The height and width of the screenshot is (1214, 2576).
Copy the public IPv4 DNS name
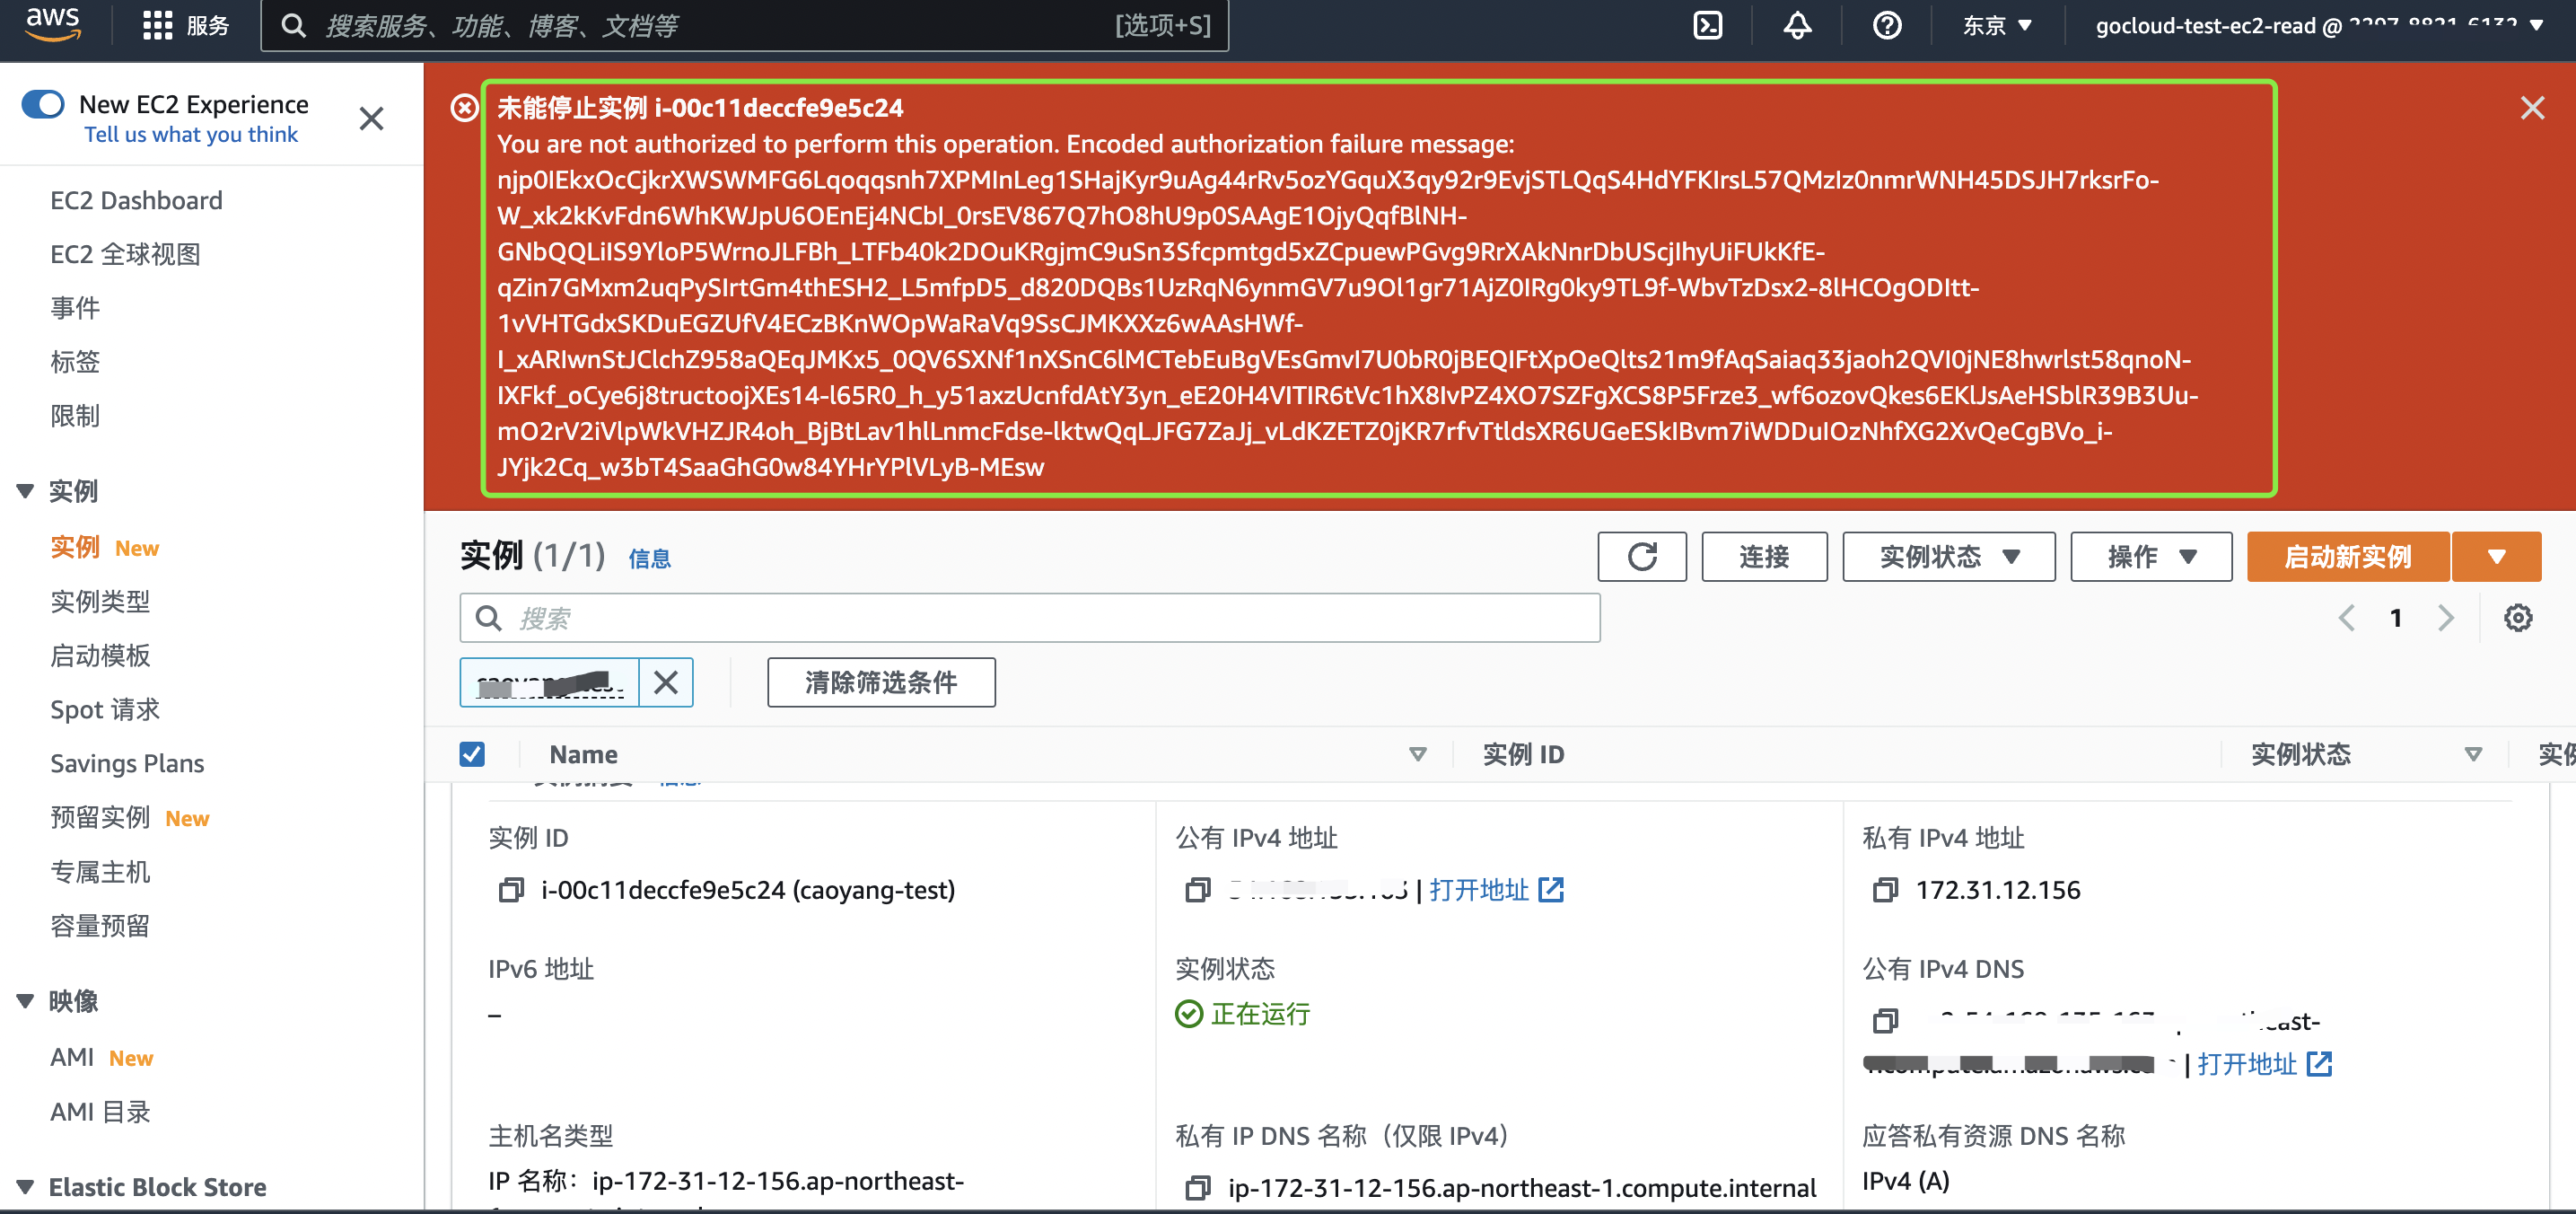coord(1885,1021)
